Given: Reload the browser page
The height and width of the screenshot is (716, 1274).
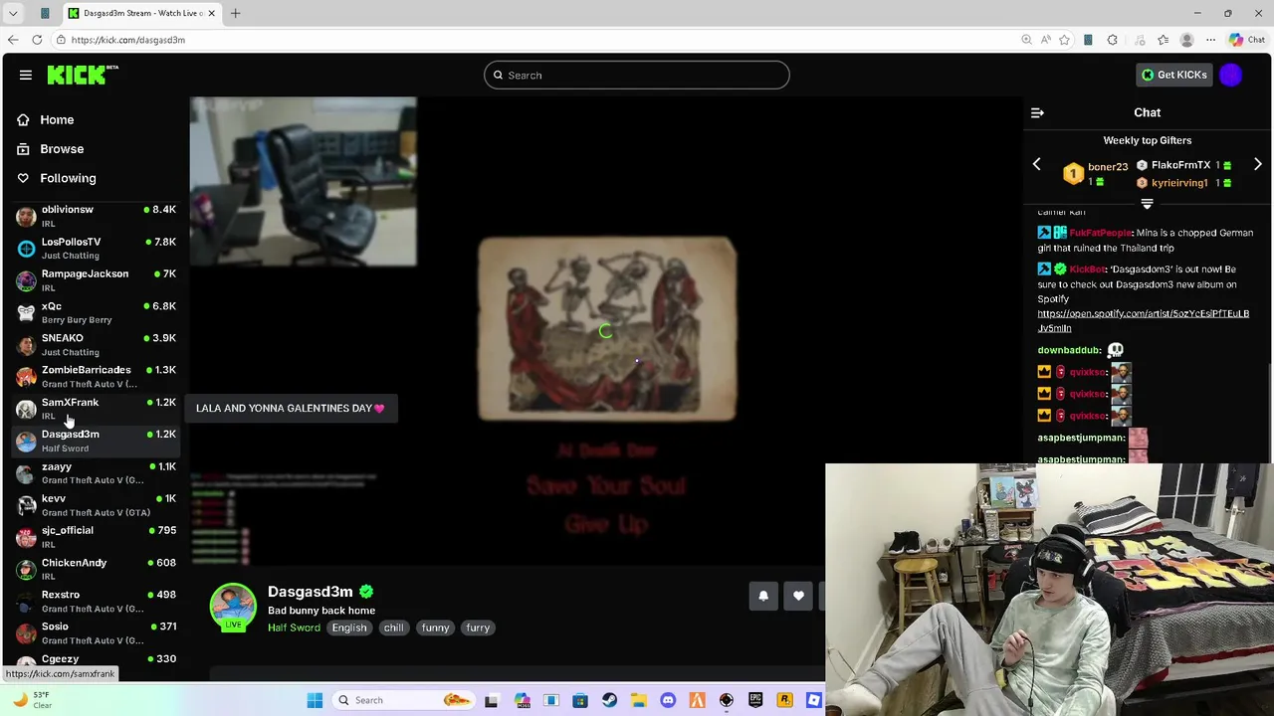Looking at the screenshot, I should [x=37, y=40].
